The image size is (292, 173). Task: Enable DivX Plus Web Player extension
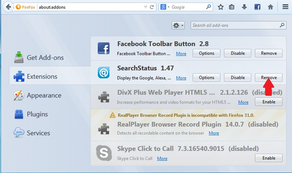pyautogui.click(x=269, y=102)
